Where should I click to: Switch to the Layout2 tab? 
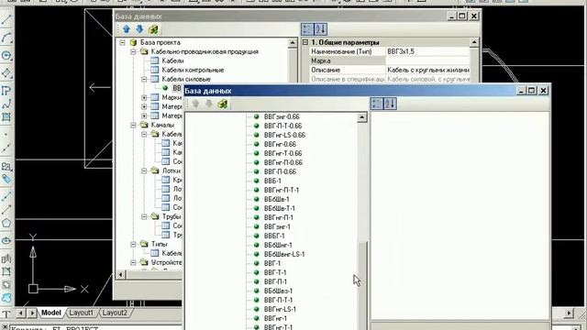pyautogui.click(x=115, y=313)
